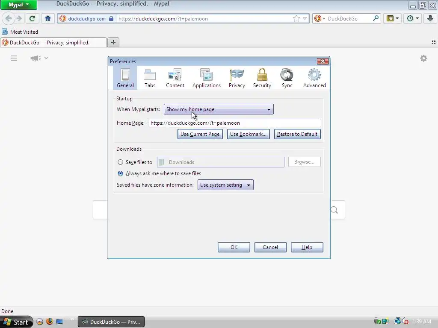Open the history clock toolbar button
The image size is (438, 328).
tap(412, 19)
